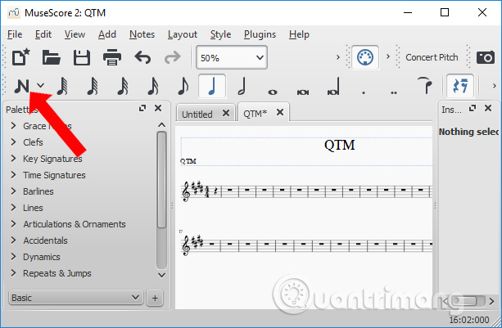502x328 pixels.
Task: Open the Basic workspace dropdown
Action: tap(75, 298)
